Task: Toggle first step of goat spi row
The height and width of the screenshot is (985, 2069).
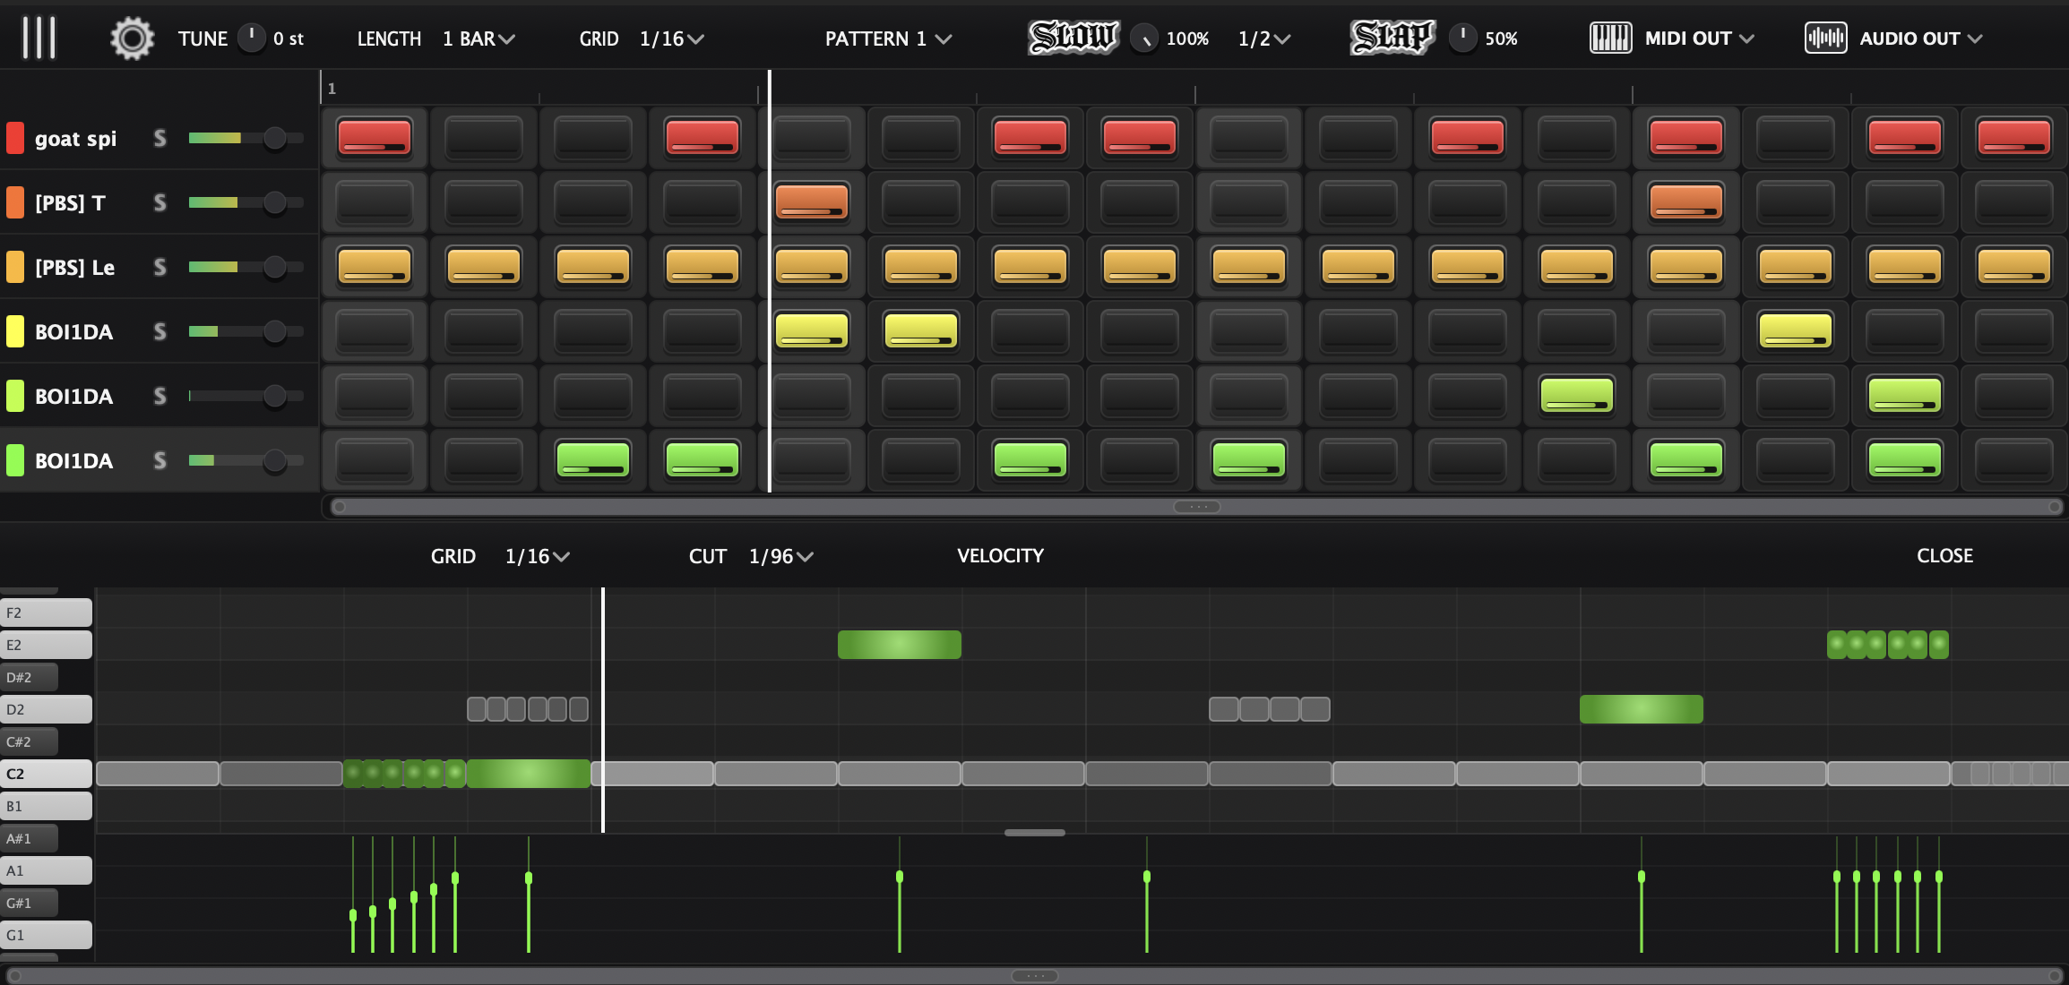Action: (x=375, y=137)
